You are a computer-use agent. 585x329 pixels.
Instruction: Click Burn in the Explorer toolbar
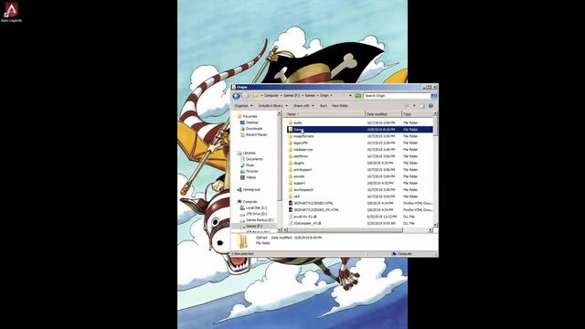324,106
